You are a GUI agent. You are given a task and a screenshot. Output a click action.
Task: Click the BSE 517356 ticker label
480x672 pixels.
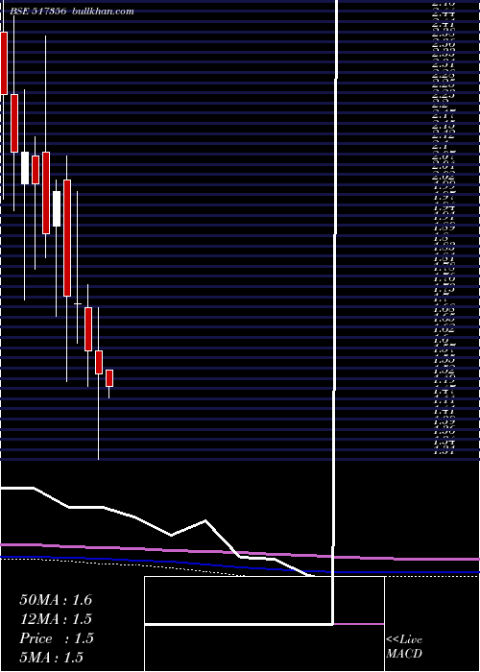click(x=37, y=12)
